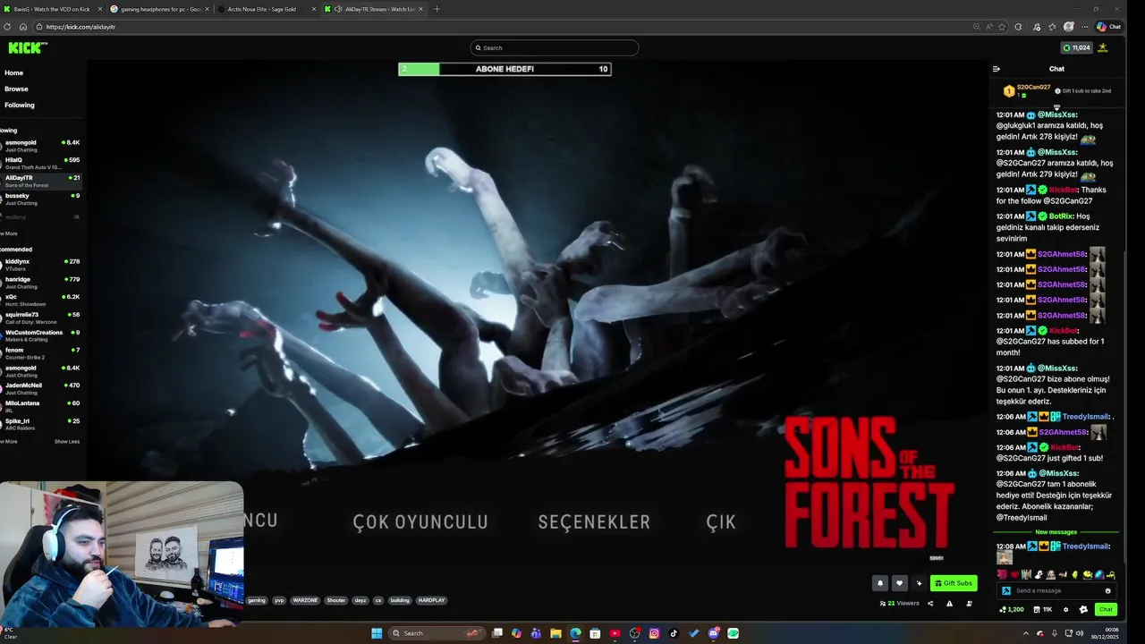Show hidden system tray icons

pos(1026,633)
